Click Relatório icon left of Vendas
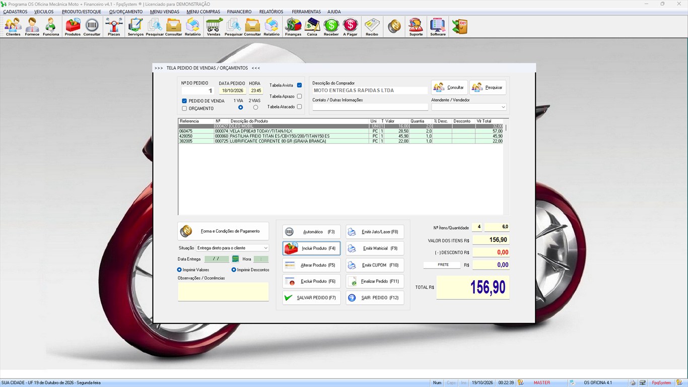688x387 pixels. [x=192, y=27]
